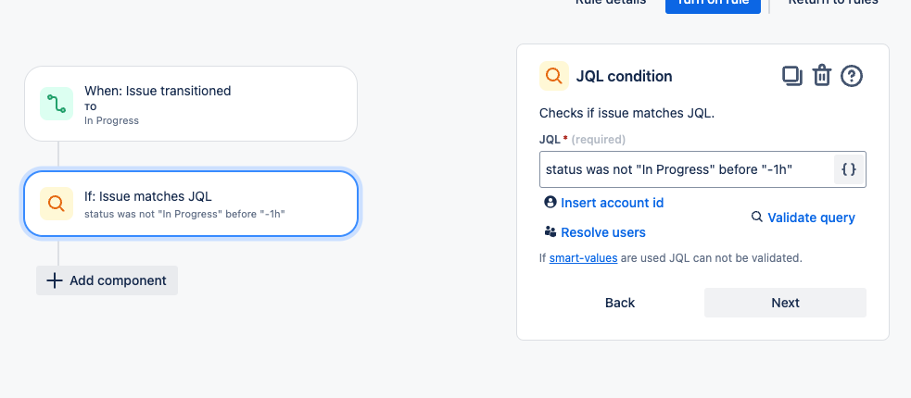
Task: Delete the JQL condition with trash icon
Action: tap(821, 76)
